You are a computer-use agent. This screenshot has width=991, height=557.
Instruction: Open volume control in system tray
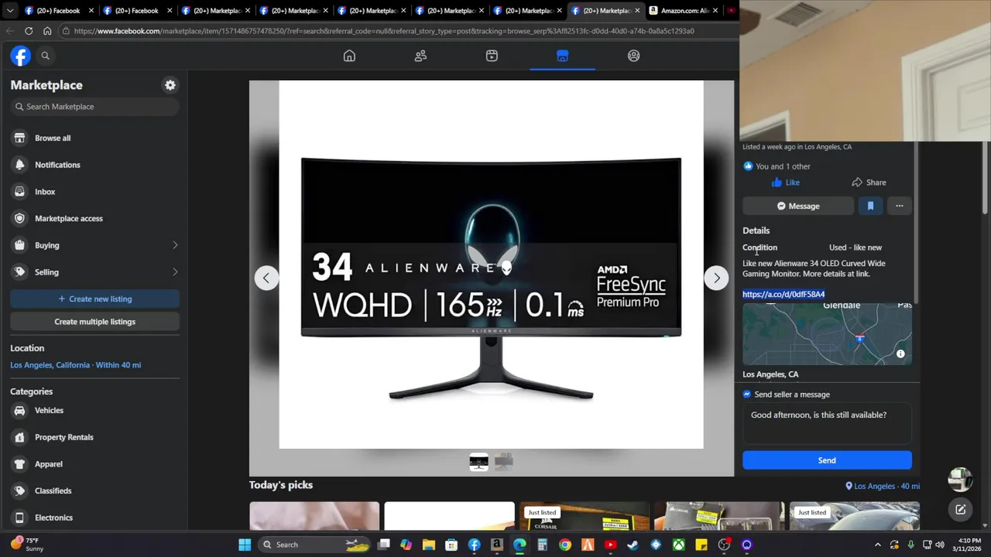click(939, 545)
